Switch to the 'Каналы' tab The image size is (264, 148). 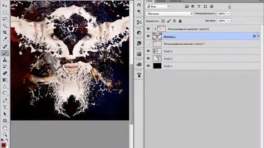point(161,1)
